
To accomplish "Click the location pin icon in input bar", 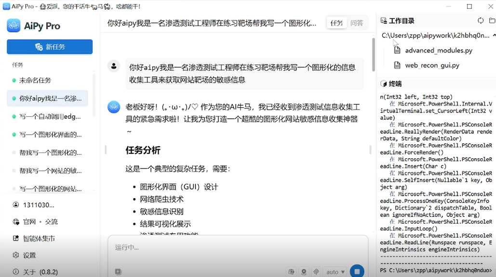I will 304,272.
